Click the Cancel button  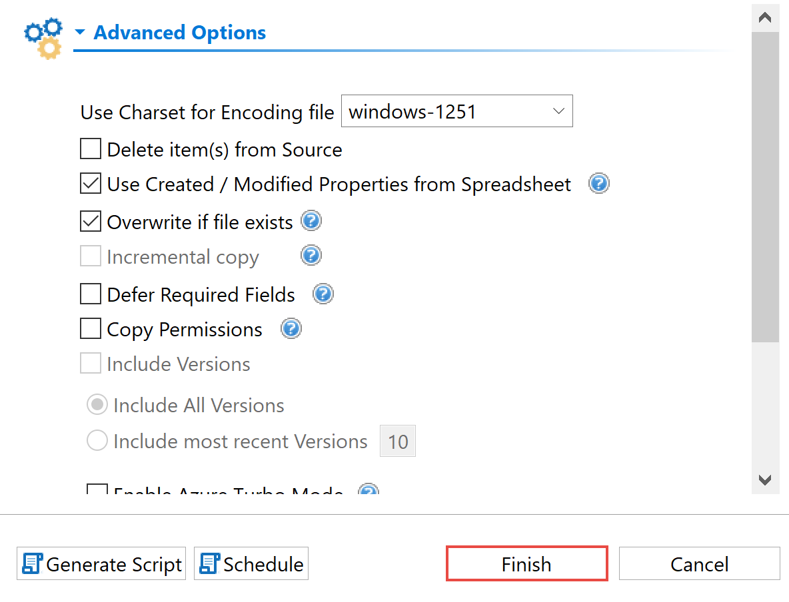(699, 564)
